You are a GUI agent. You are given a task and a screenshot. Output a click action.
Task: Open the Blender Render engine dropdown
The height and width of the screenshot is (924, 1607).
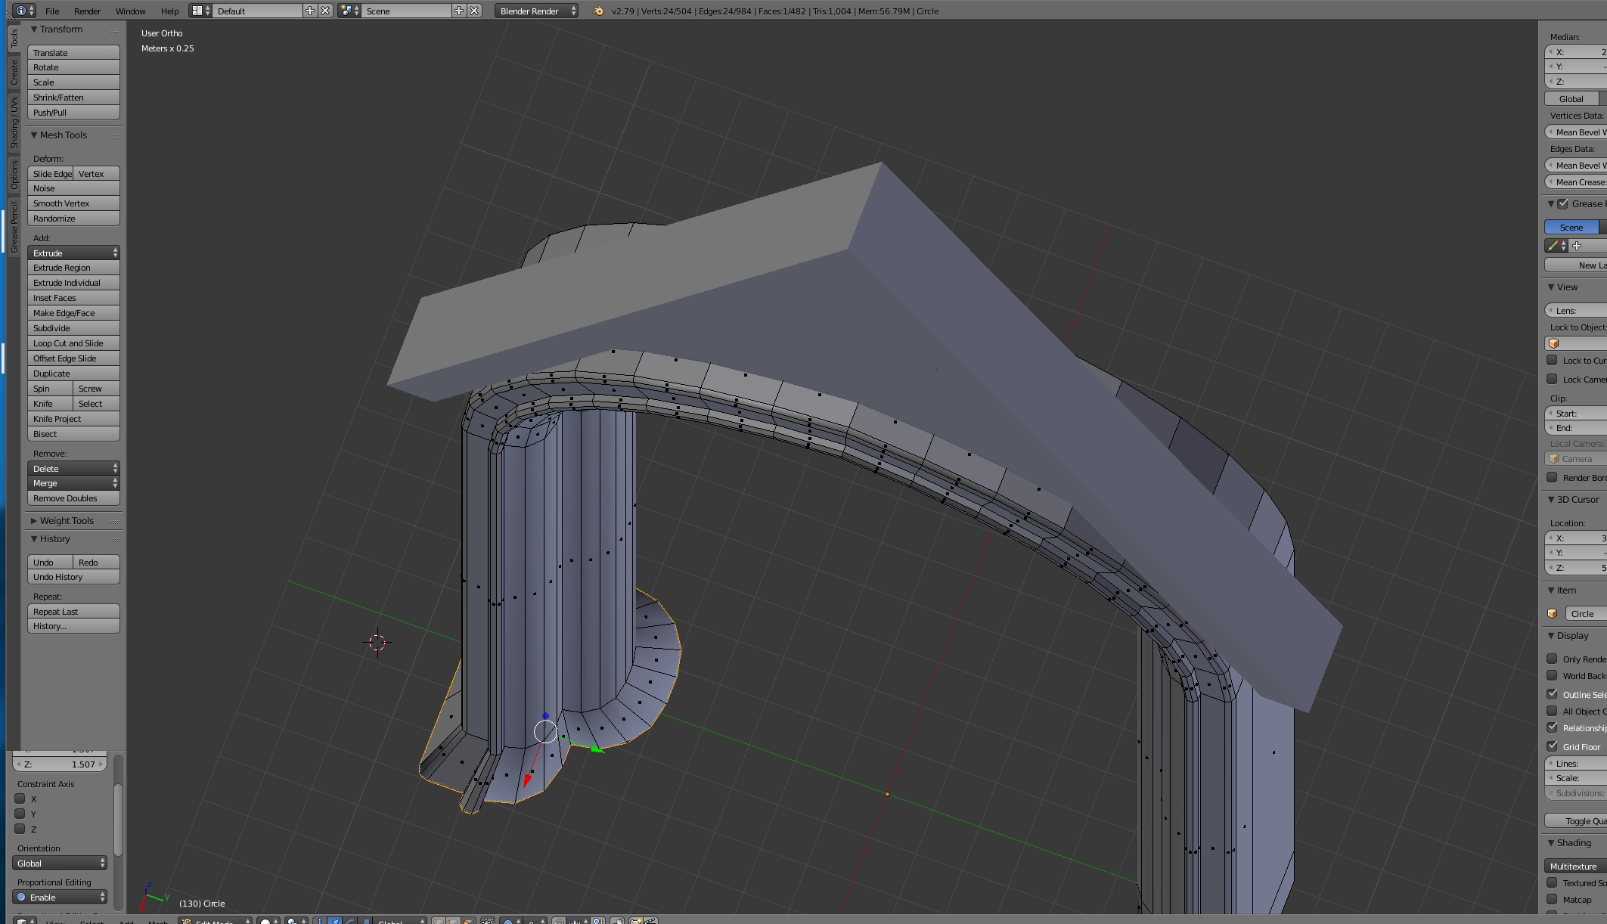537,11
